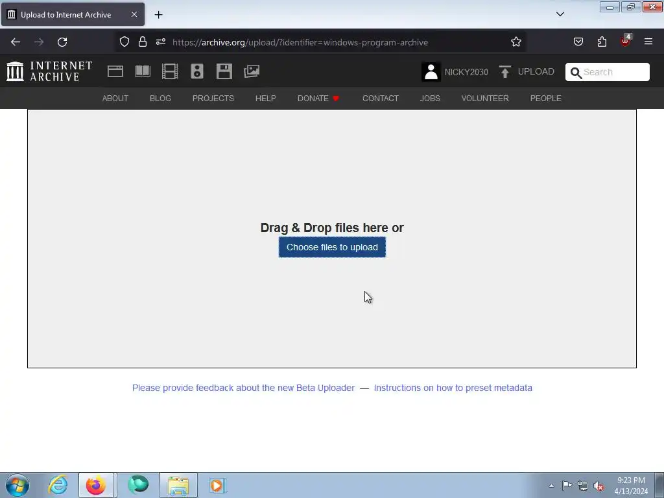Open the Firefox hamburger menu
This screenshot has width=664, height=498.
coord(648,42)
